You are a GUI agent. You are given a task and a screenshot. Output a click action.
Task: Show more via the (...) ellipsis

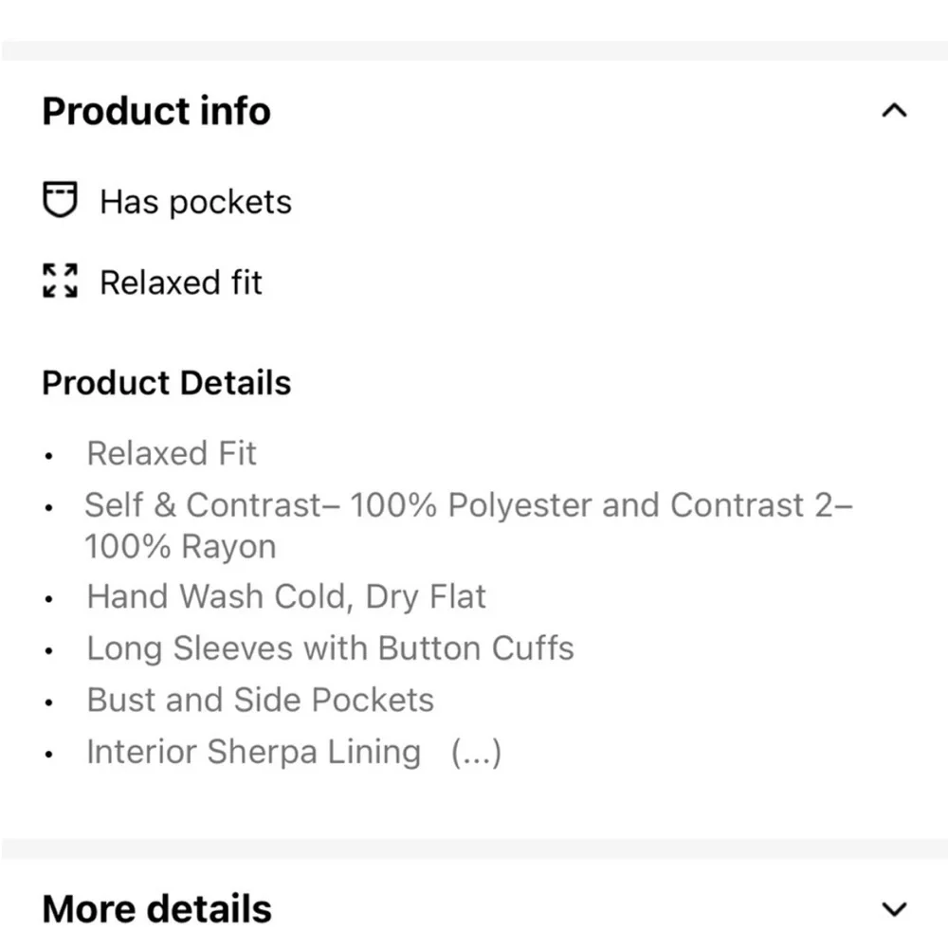[477, 752]
